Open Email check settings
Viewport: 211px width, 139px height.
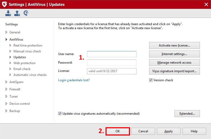click(x=22, y=69)
